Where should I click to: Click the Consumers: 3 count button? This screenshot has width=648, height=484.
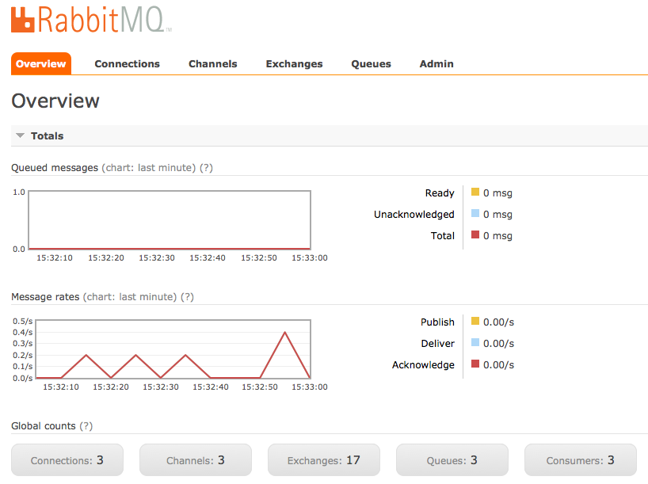click(581, 460)
